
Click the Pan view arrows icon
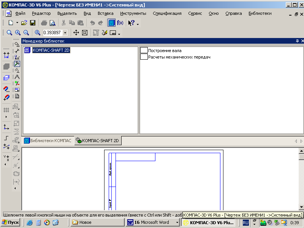(76, 33)
